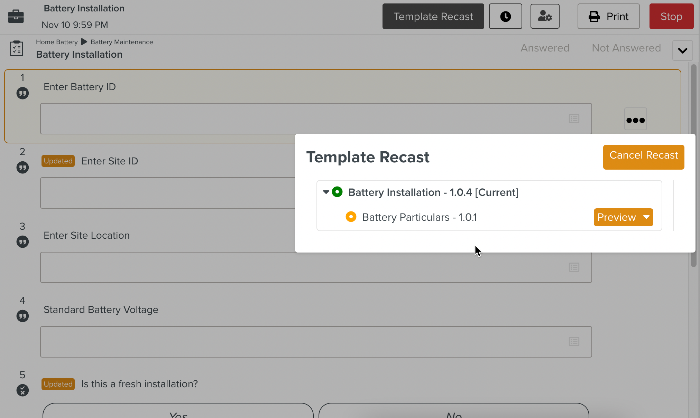Open the Preview dropdown arrow
The height and width of the screenshot is (418, 700).
point(646,217)
